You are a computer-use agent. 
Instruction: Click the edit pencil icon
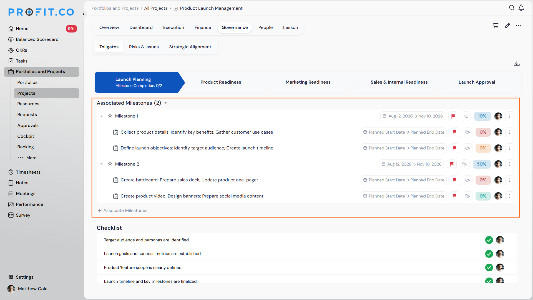click(507, 26)
